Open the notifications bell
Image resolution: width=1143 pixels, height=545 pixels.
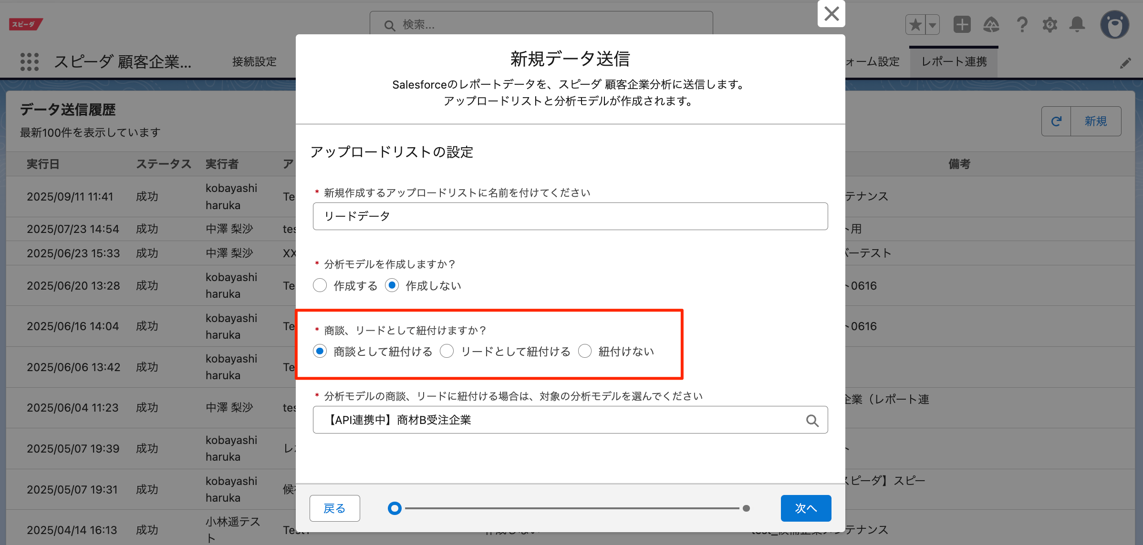tap(1077, 25)
